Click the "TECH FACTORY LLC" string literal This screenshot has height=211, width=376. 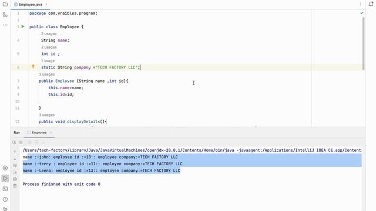116,67
